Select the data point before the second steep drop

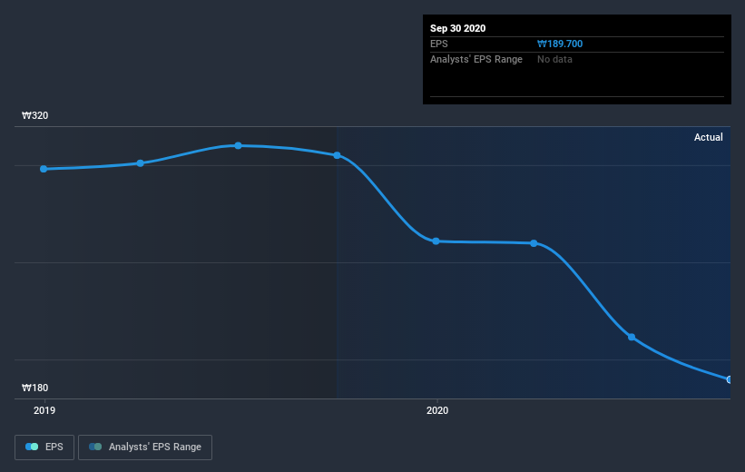tap(534, 243)
